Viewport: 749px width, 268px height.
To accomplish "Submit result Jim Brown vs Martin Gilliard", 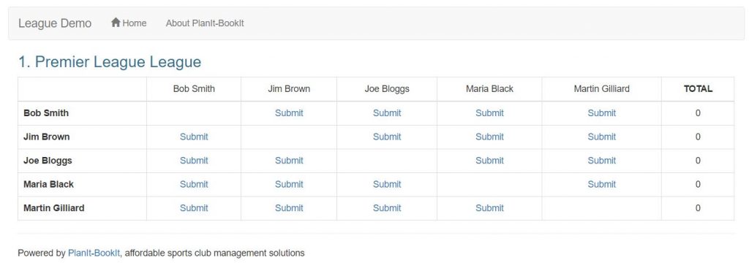I will point(602,137).
